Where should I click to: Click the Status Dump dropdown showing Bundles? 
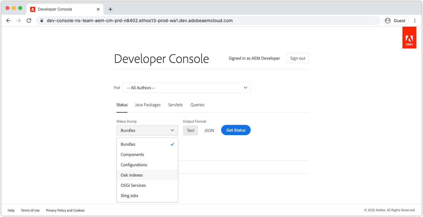(147, 130)
